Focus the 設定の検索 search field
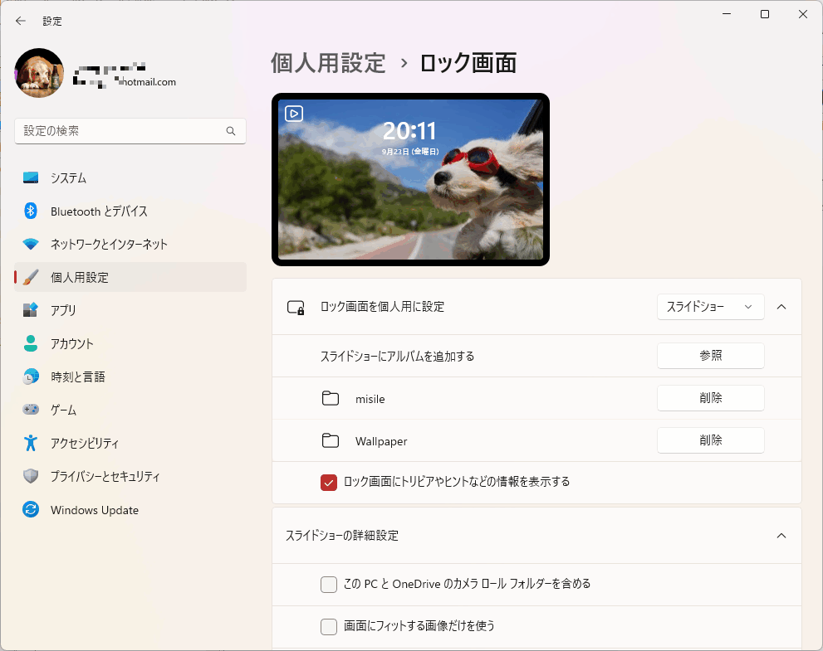 click(130, 131)
